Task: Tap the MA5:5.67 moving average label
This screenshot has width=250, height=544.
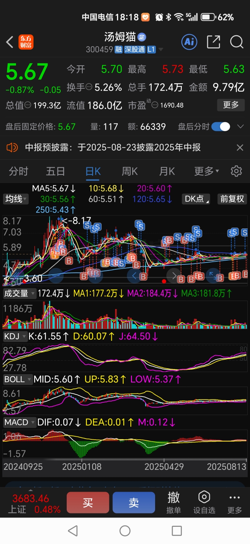Action: coord(54,188)
